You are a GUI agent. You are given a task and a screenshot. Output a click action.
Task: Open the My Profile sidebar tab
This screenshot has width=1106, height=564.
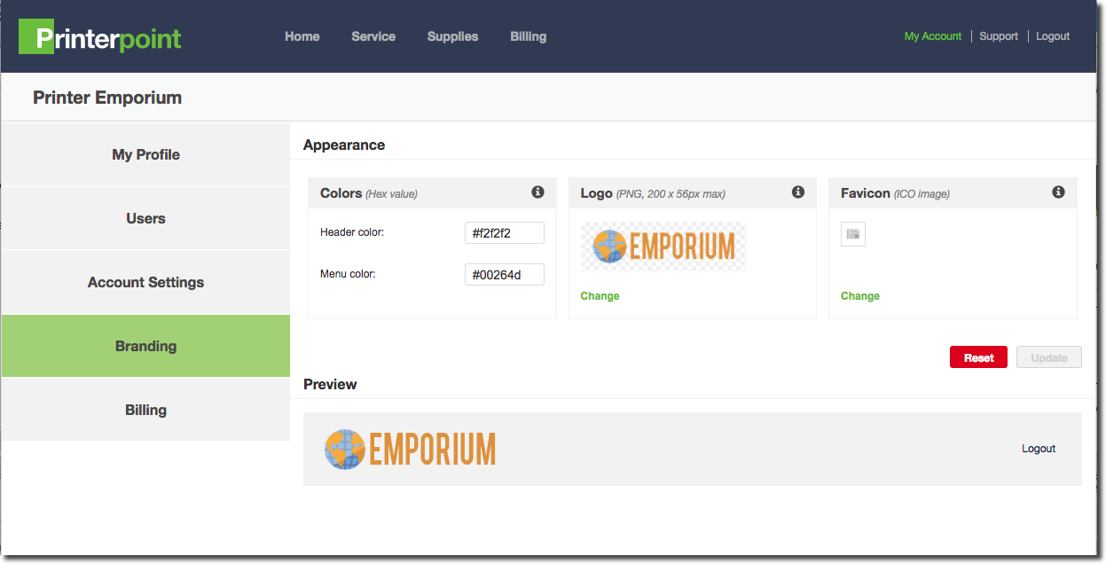pos(145,154)
